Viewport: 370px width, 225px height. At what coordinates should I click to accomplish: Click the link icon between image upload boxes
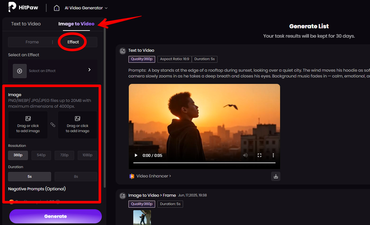point(53,124)
